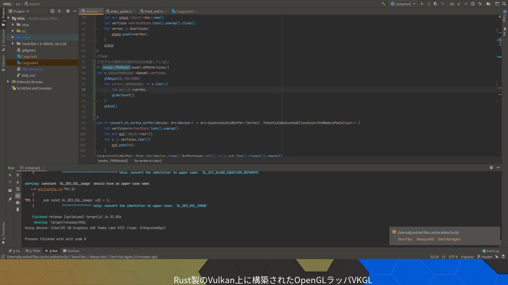Viewport: 508px width, 285px height.
Task: Expand the src folder in project tree
Action: click(x=13, y=31)
